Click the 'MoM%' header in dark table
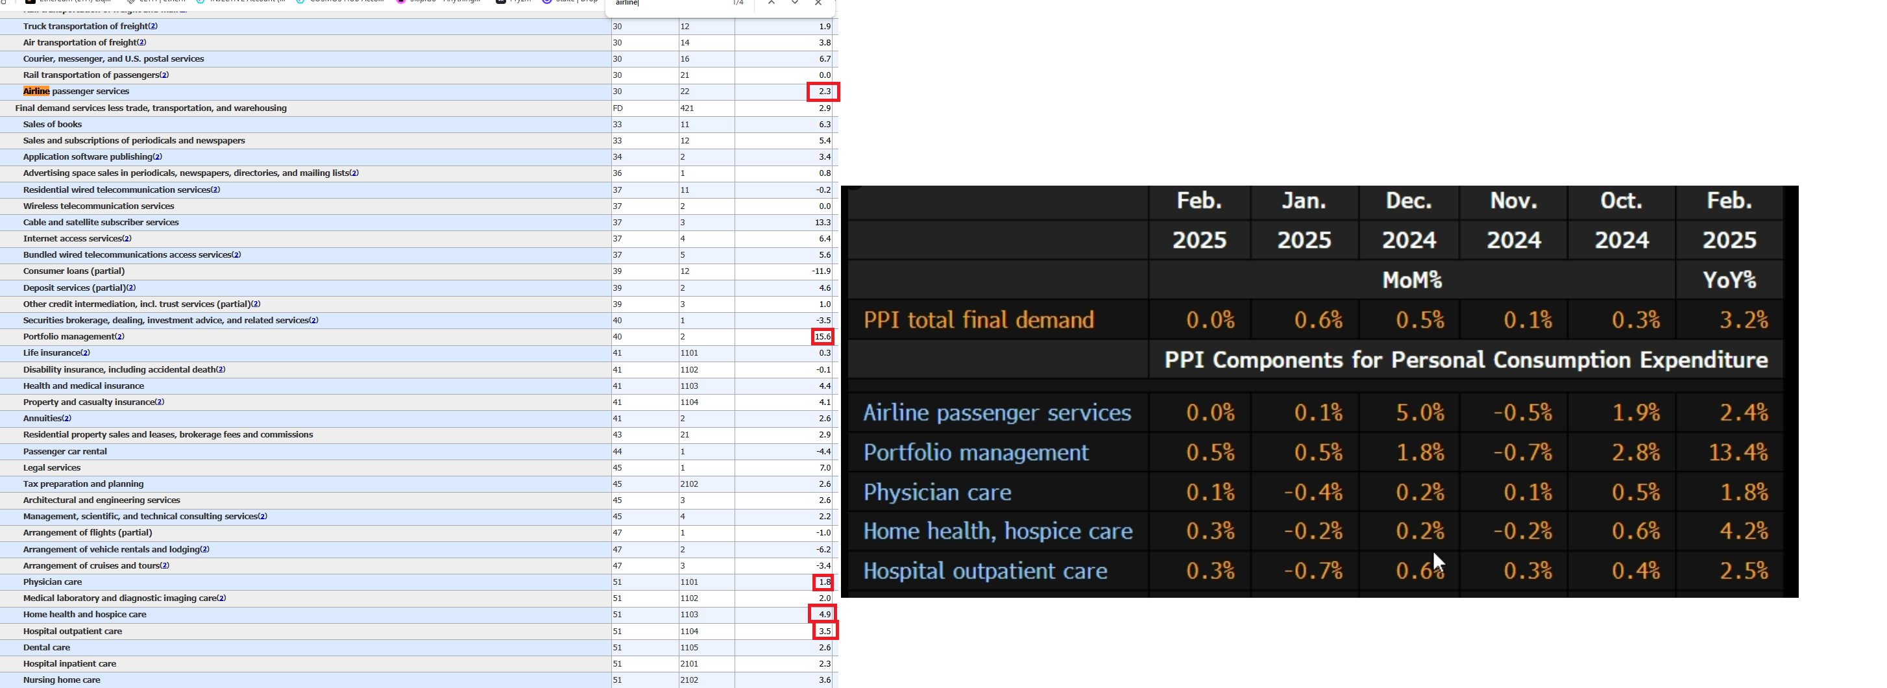The width and height of the screenshot is (1887, 688). (1411, 280)
